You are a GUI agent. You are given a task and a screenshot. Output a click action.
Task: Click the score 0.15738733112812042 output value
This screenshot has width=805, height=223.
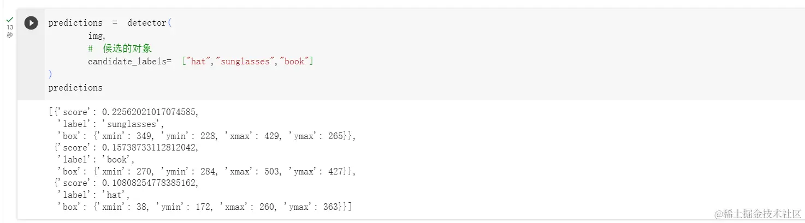[x=150, y=148]
